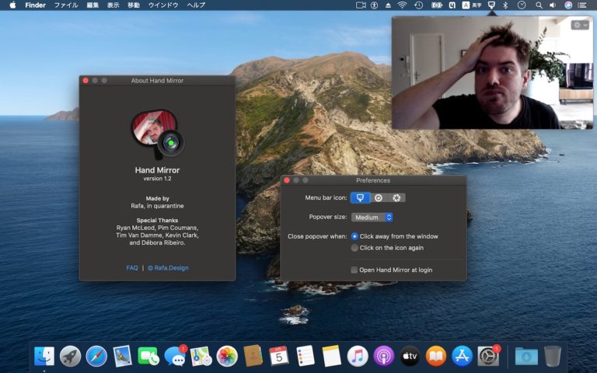Viewport: 597px width, 373px height.
Task: Open the @Rafa.Design link
Action: [x=168, y=268]
